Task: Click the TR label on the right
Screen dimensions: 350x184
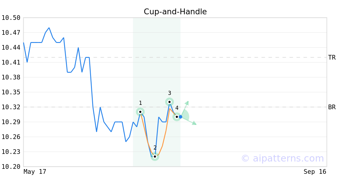Action: (332, 58)
